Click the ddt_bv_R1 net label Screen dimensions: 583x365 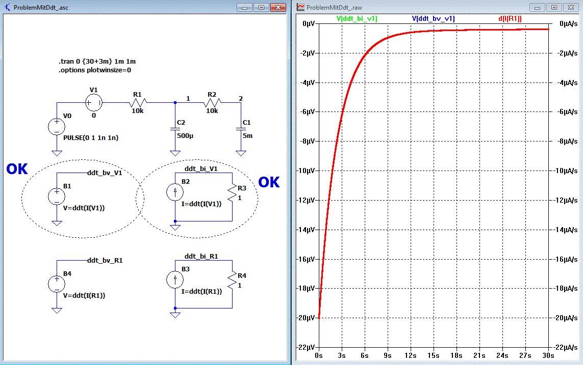coord(105,260)
